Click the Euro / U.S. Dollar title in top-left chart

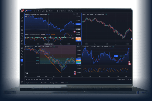pyautogui.click(x=36, y=14)
